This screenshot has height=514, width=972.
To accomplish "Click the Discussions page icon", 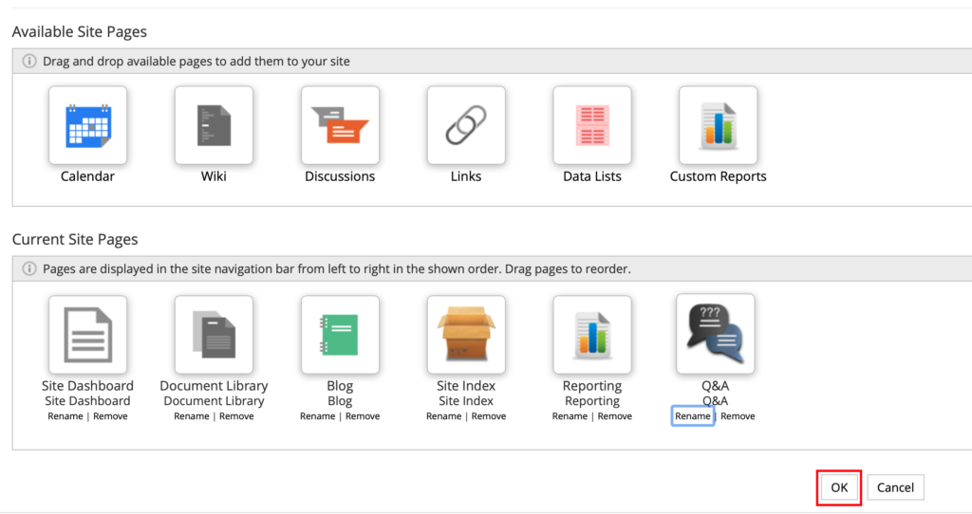I will tap(340, 125).
